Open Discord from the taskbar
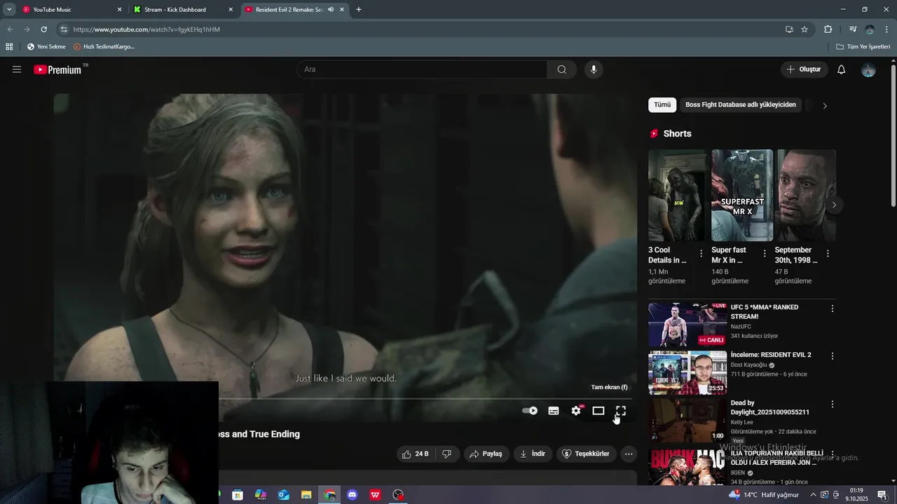 coord(352,495)
